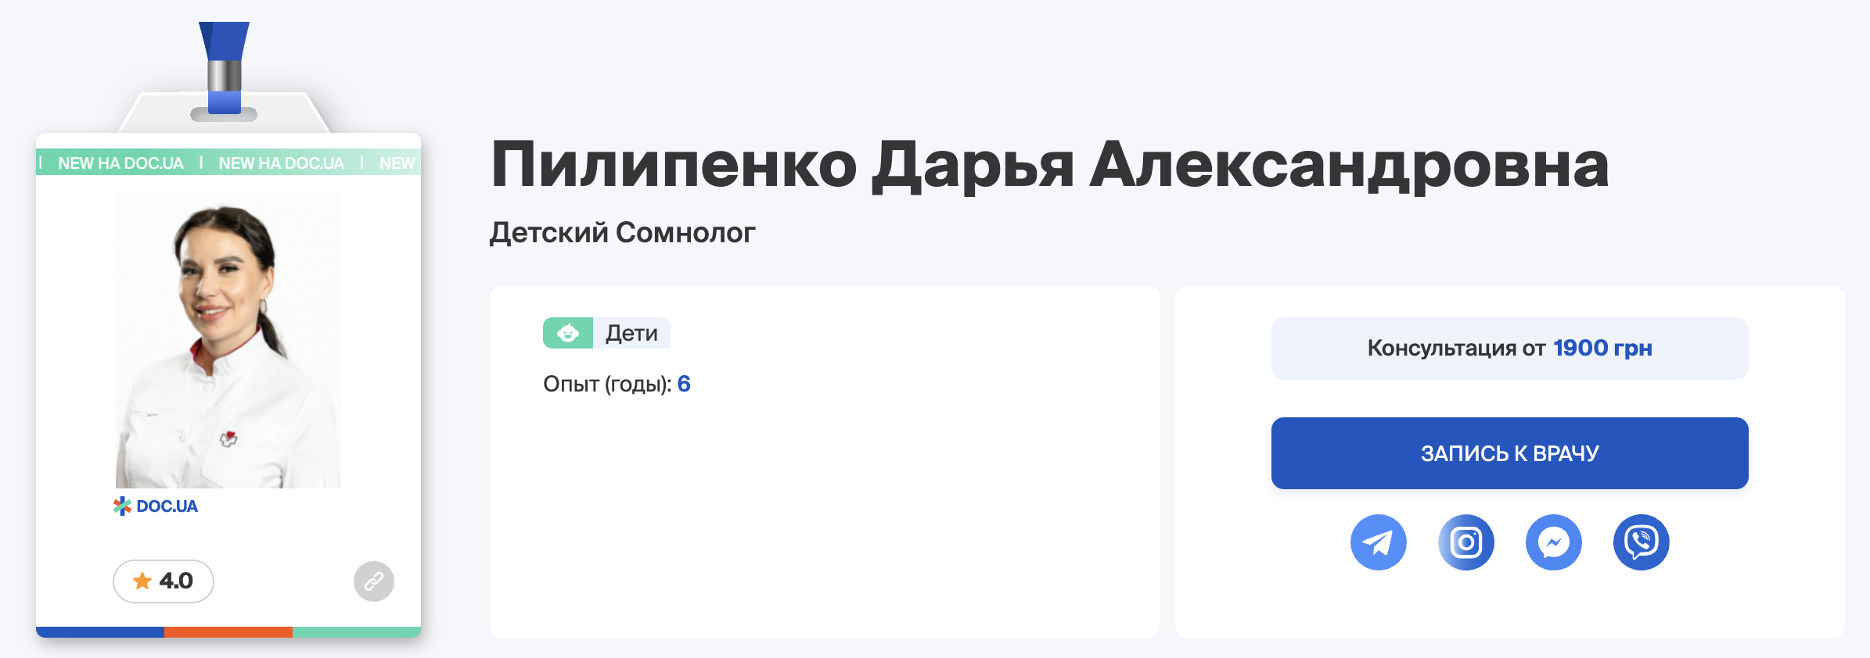
Task: Click the doctor's portrait photo
Action: click(x=228, y=340)
